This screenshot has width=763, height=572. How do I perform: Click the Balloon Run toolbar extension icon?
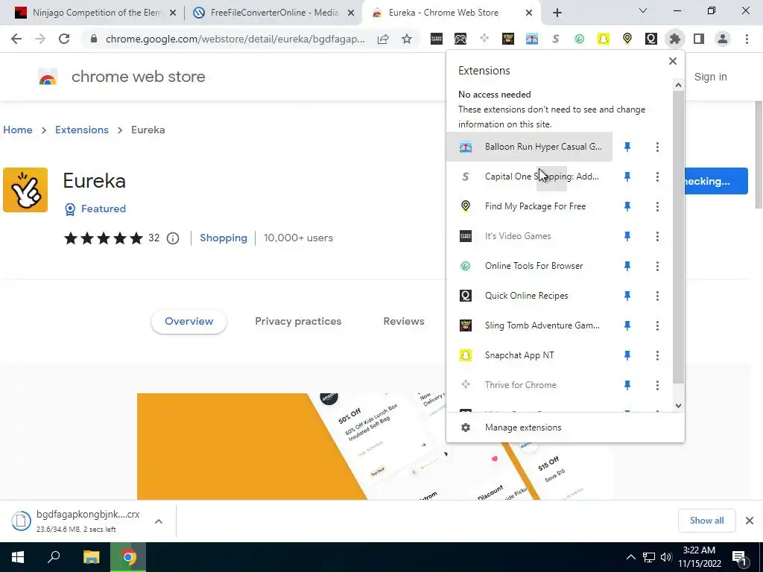532,39
